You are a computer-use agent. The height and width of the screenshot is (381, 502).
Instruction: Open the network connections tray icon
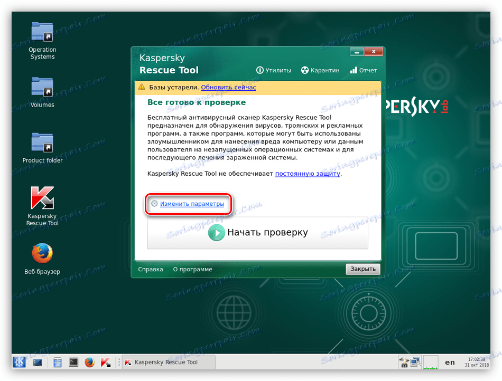(x=415, y=362)
